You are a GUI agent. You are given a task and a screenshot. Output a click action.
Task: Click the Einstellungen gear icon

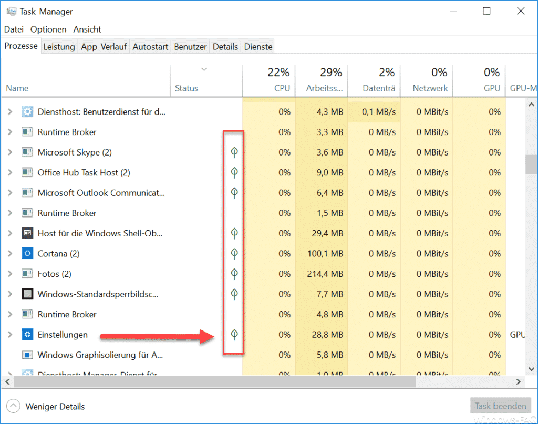point(27,334)
